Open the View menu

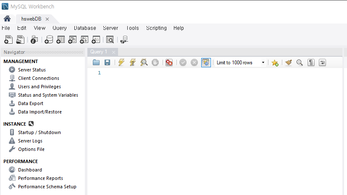click(x=39, y=28)
